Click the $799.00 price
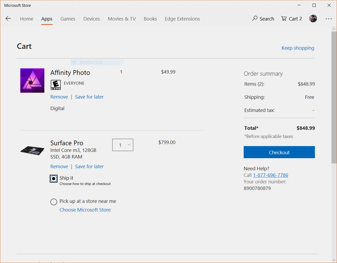The height and width of the screenshot is (263, 337). pos(167,142)
